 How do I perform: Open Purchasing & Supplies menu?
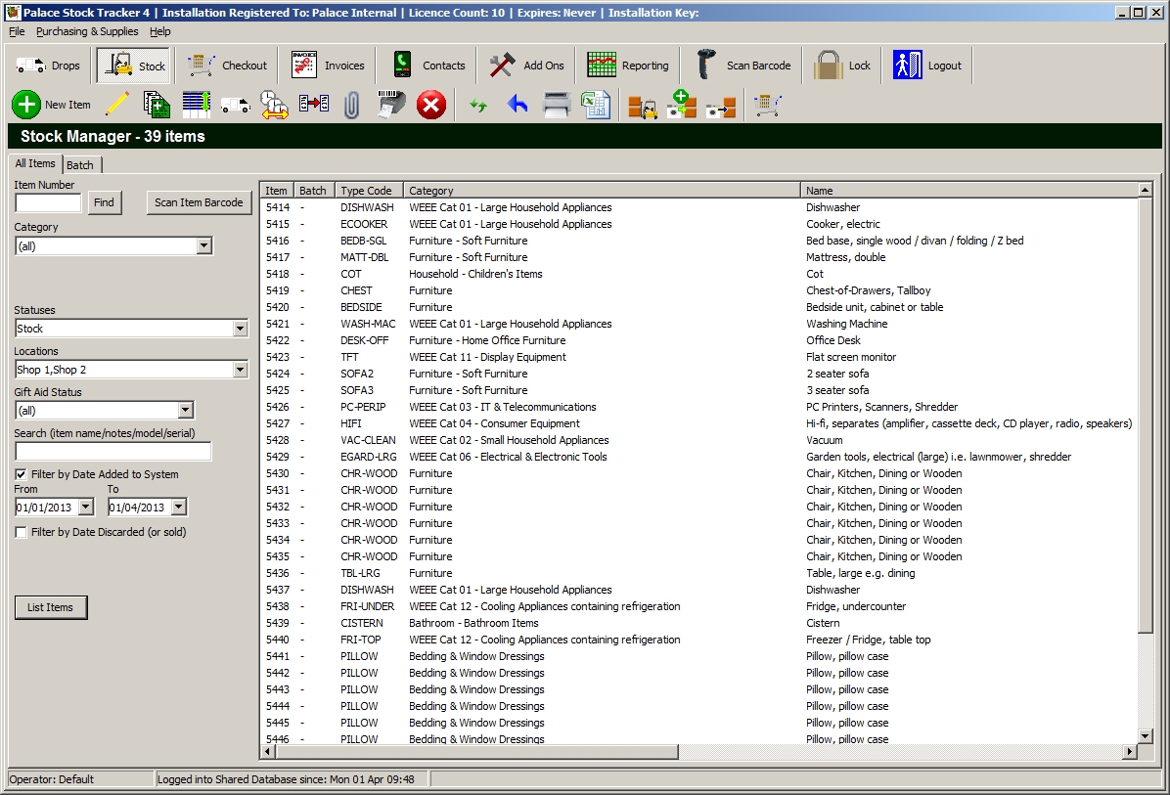tap(87, 31)
